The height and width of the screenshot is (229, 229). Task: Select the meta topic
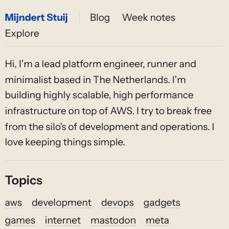(x=158, y=220)
